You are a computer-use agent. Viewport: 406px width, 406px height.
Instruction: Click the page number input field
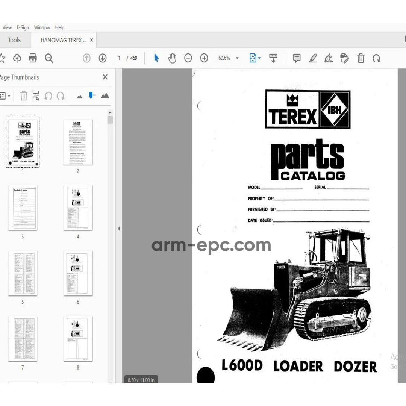119,58
